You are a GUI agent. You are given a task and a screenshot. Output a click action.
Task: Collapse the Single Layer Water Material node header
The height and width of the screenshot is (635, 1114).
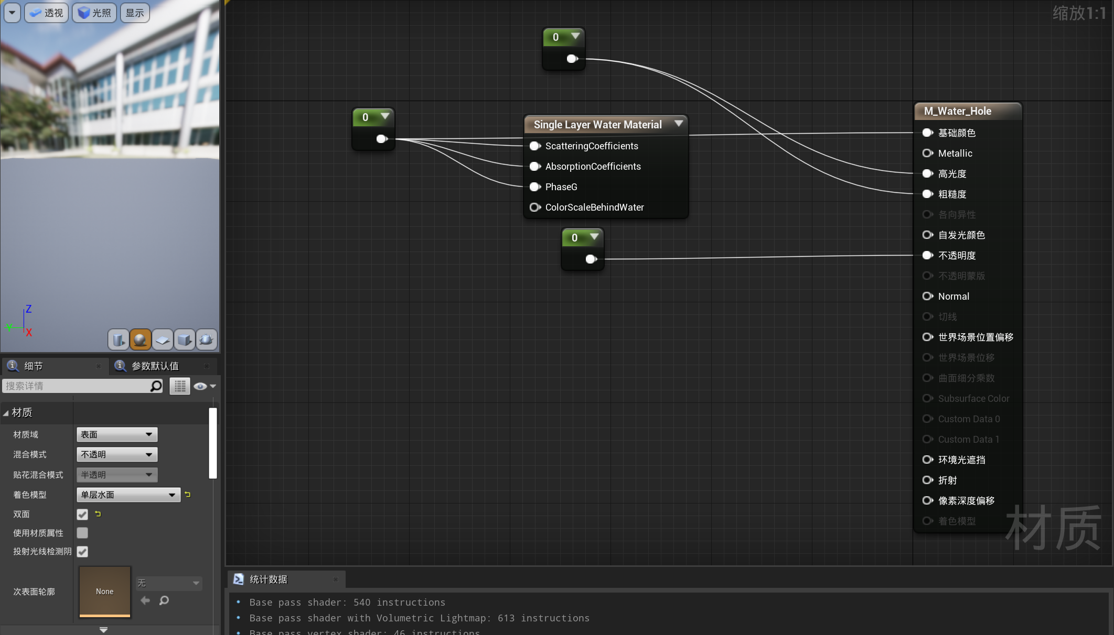pyautogui.click(x=679, y=124)
